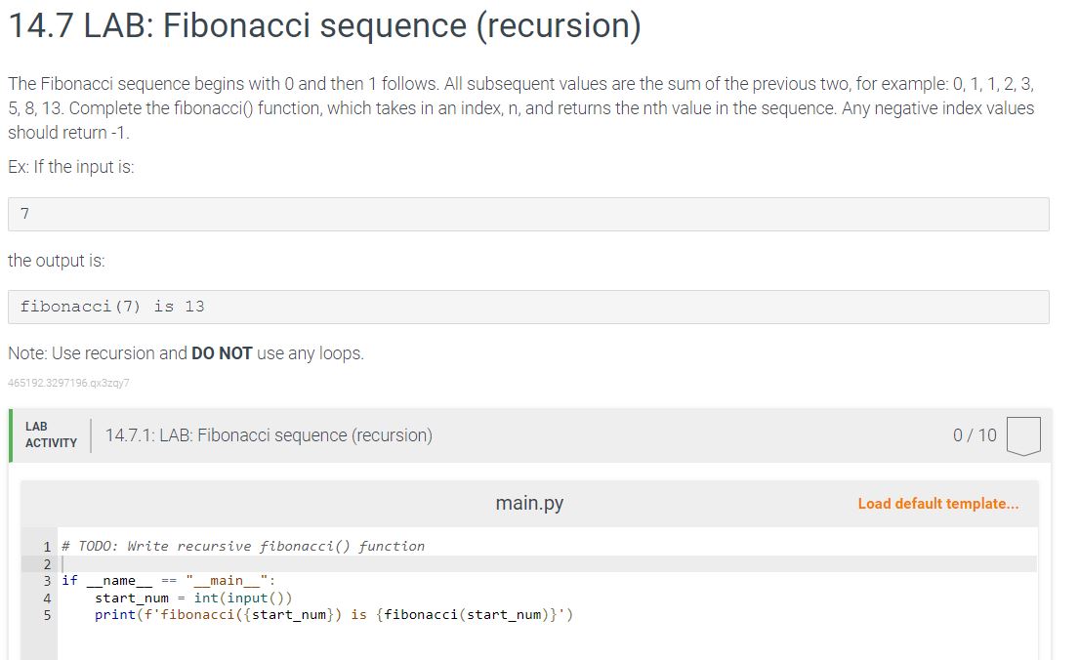
Task: Click line number 3 in the editor gutter
Action: (46, 580)
